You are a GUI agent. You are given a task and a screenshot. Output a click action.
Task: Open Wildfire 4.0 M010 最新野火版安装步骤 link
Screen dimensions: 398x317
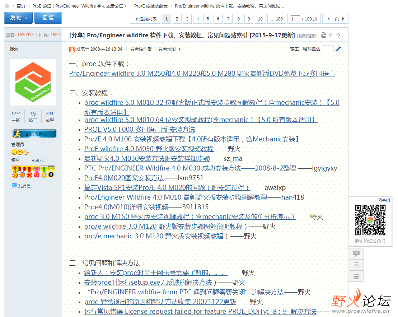point(175,197)
